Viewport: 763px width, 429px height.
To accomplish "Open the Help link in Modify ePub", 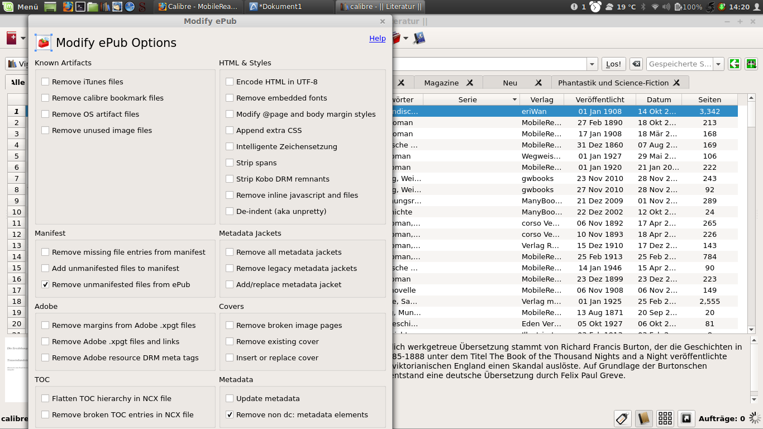I will (378, 38).
